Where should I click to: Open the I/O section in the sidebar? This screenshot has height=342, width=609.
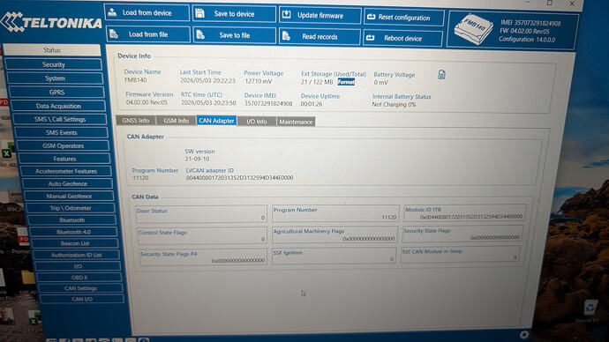[x=78, y=266]
